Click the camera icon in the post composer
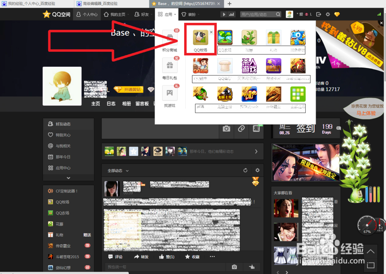The width and height of the screenshot is (386, 274). click(x=227, y=129)
